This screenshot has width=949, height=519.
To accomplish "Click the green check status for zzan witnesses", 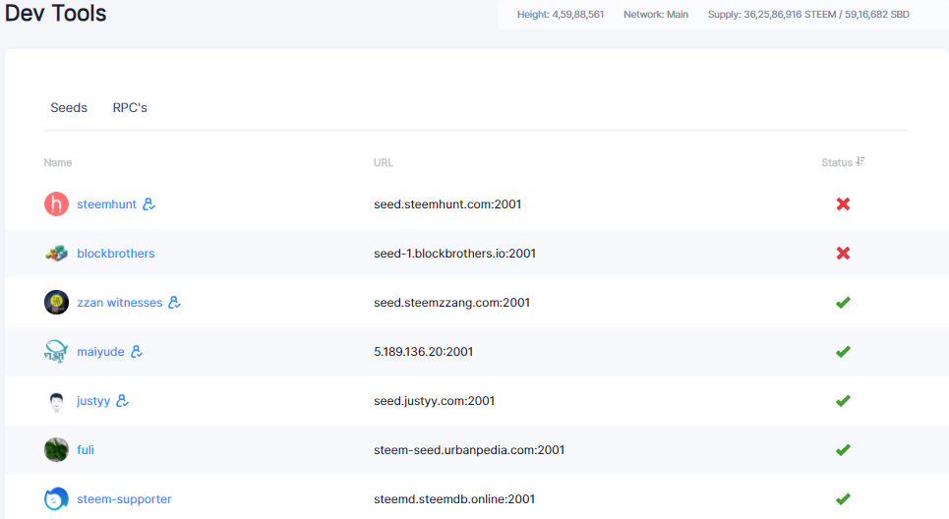I will 843,303.
